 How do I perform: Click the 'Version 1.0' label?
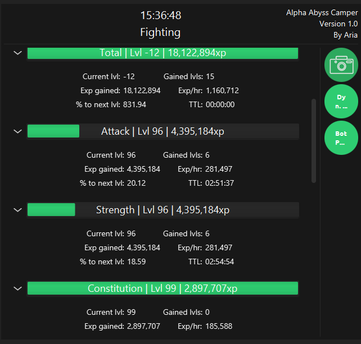coord(338,24)
